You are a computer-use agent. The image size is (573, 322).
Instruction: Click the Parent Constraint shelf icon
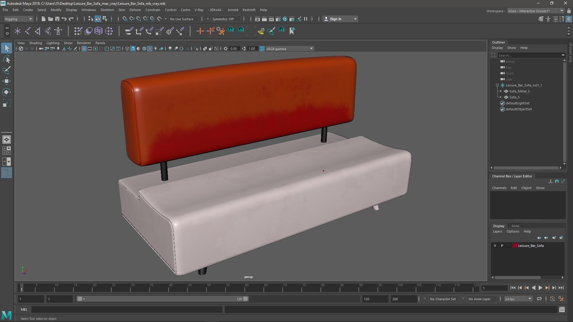pos(129,31)
